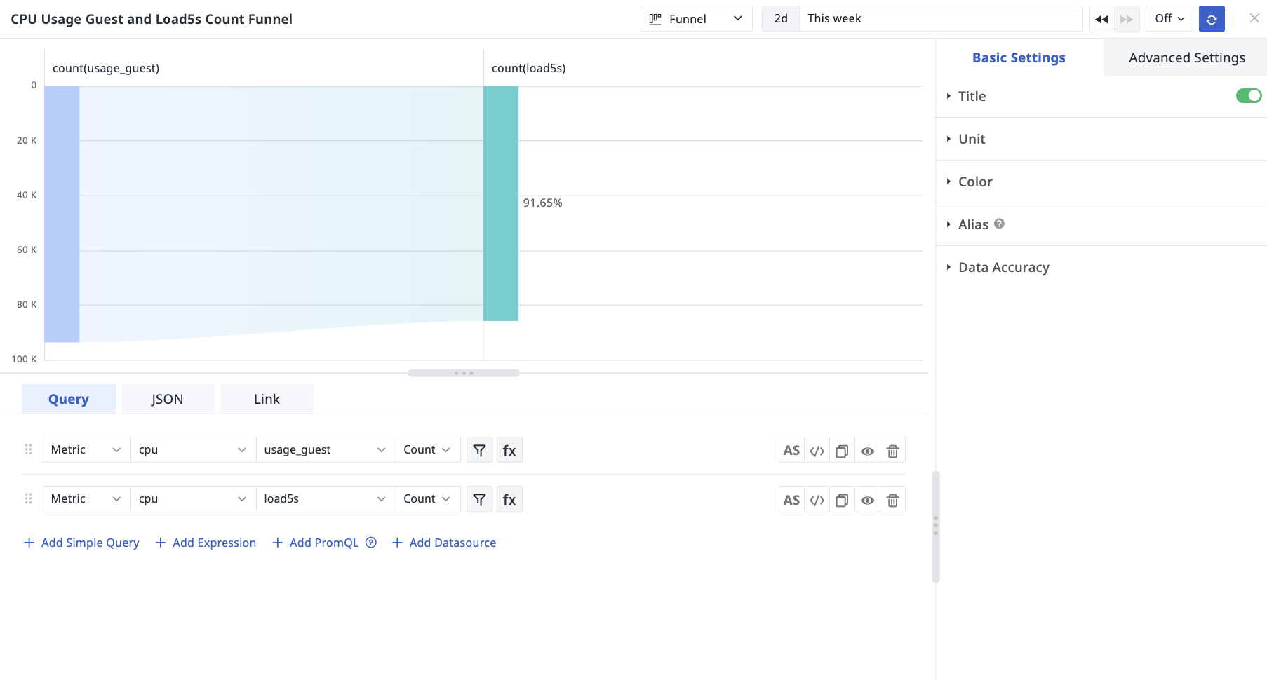Step time range backward with rewind icon
Image resolution: width=1267 pixels, height=680 pixels.
coord(1101,19)
